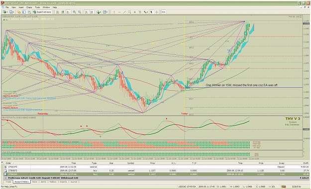Select the highlighted order row with profit 82.49
This screenshot has width=311, height=189.
click(156, 175)
